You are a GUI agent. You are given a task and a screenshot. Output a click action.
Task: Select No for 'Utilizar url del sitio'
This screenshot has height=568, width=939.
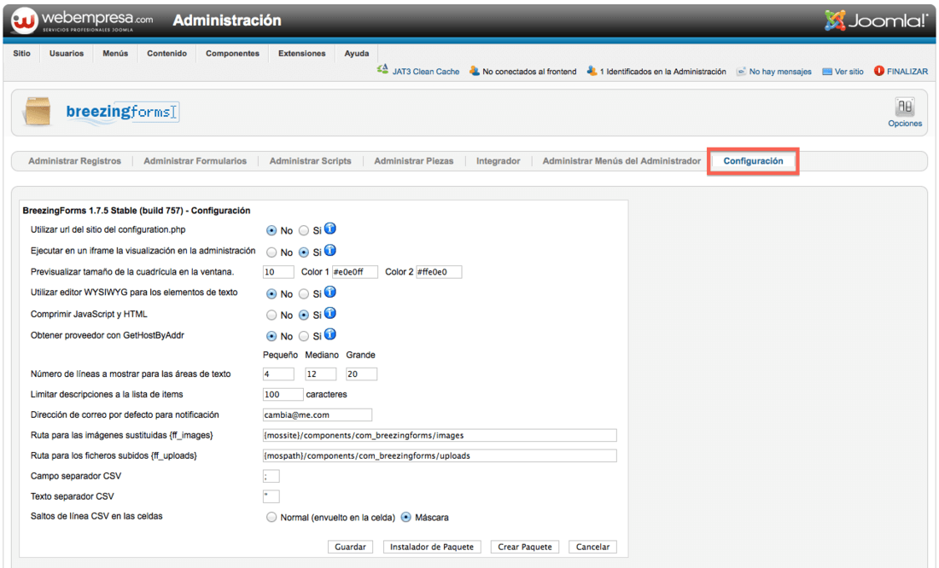tap(271, 230)
